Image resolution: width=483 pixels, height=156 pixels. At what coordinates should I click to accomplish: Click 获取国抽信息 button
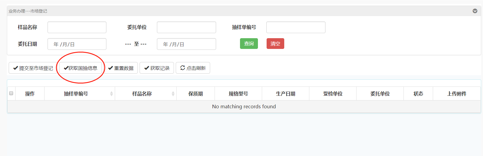click(81, 68)
